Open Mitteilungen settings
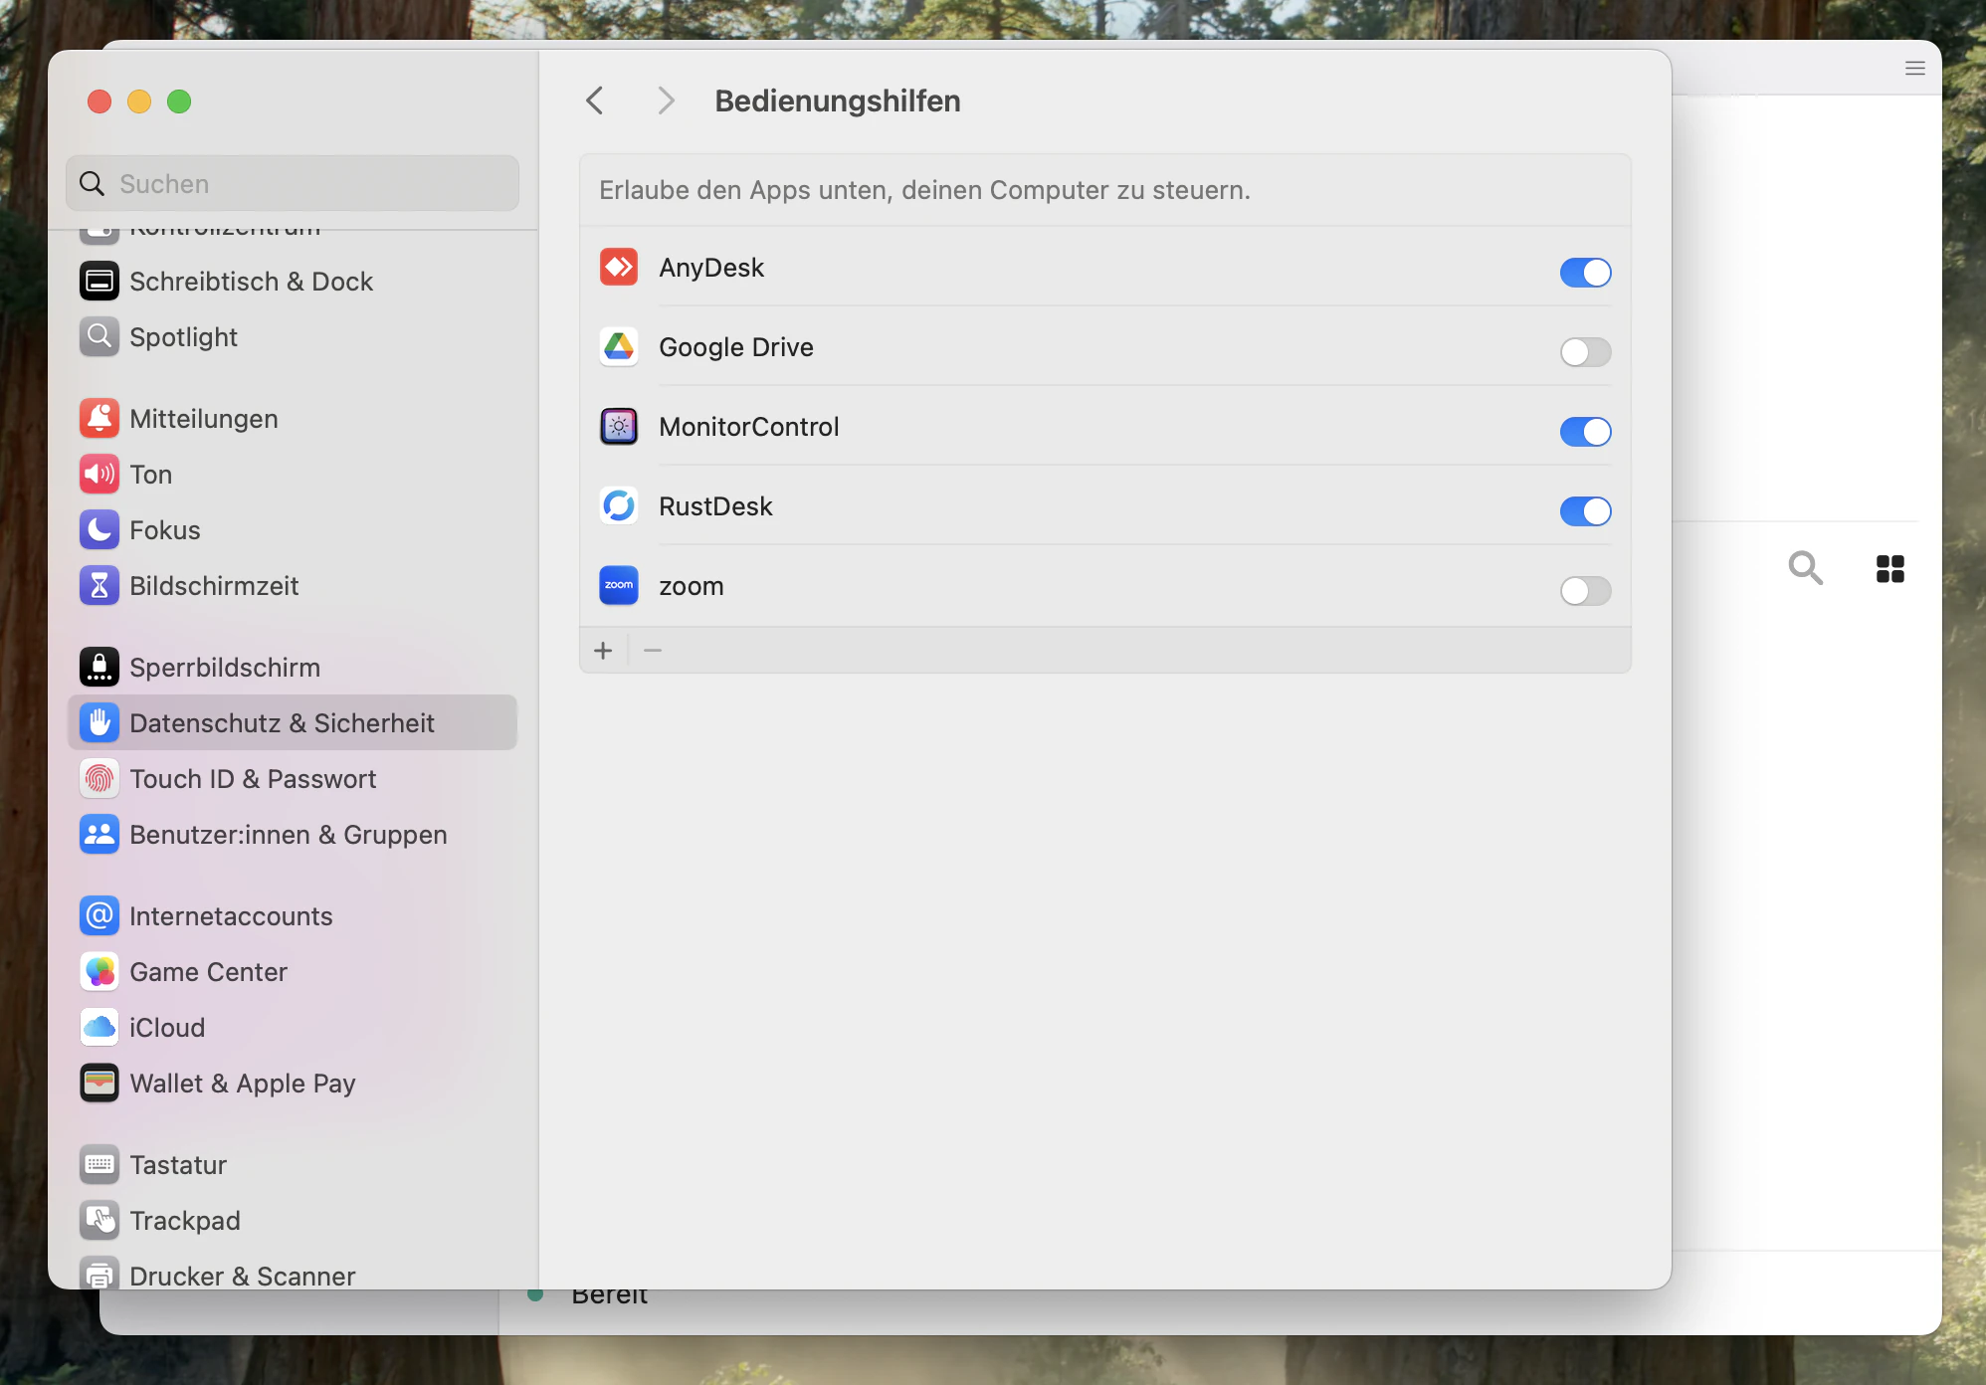This screenshot has height=1385, width=1986. (x=293, y=419)
